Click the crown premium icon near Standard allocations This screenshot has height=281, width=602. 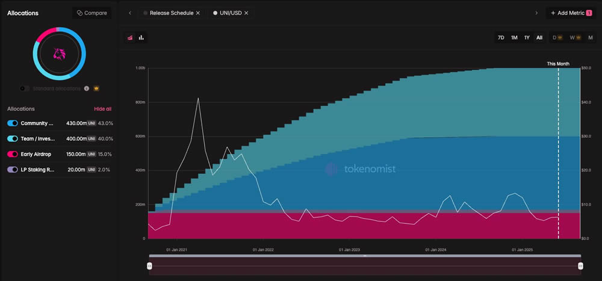(x=96, y=88)
